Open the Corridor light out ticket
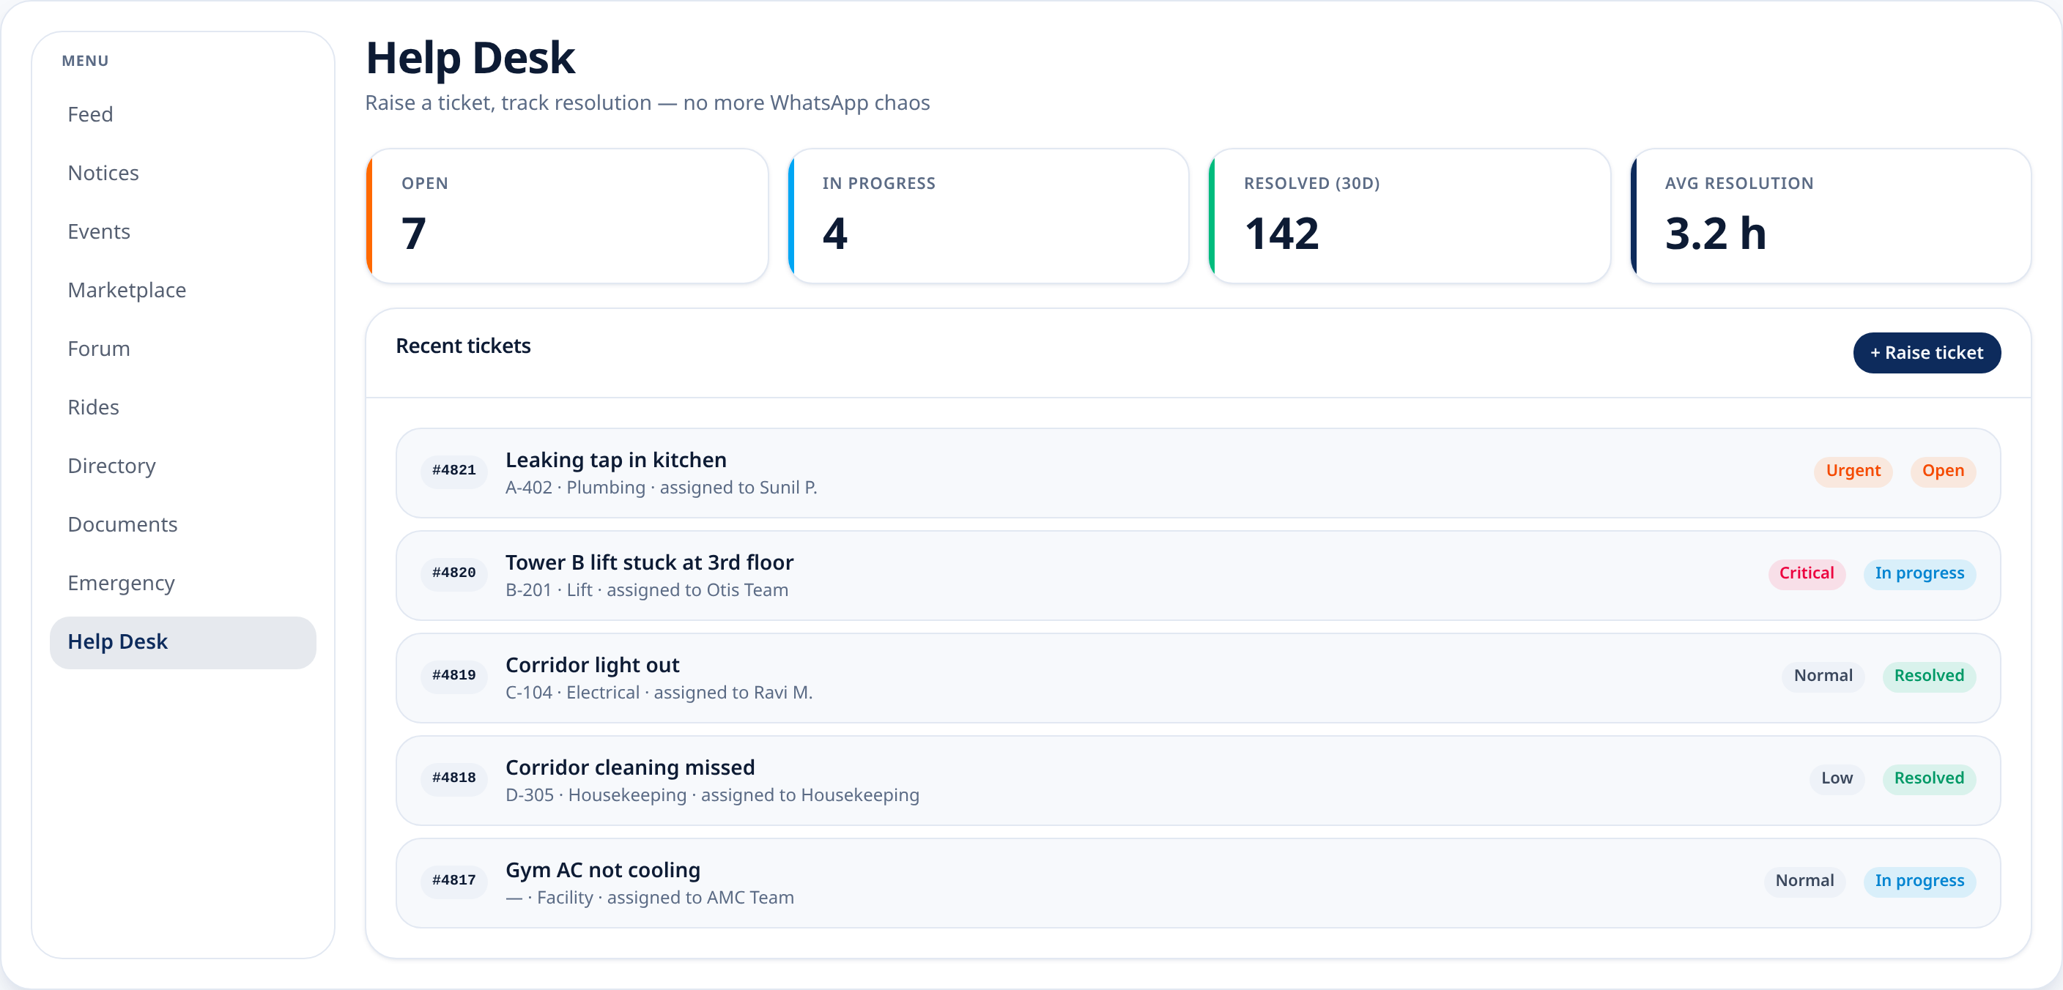 point(1197,678)
